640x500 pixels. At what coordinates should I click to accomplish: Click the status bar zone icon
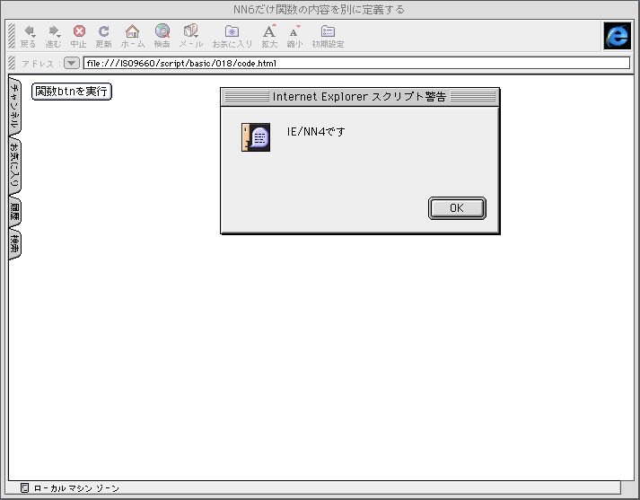[x=24, y=487]
